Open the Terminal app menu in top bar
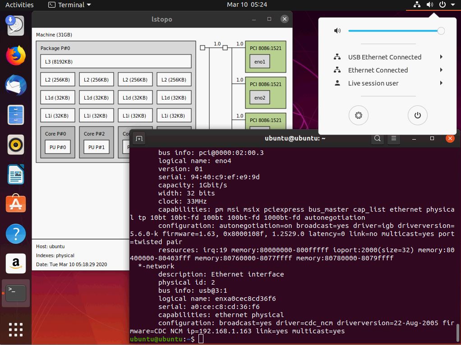 click(x=69, y=5)
